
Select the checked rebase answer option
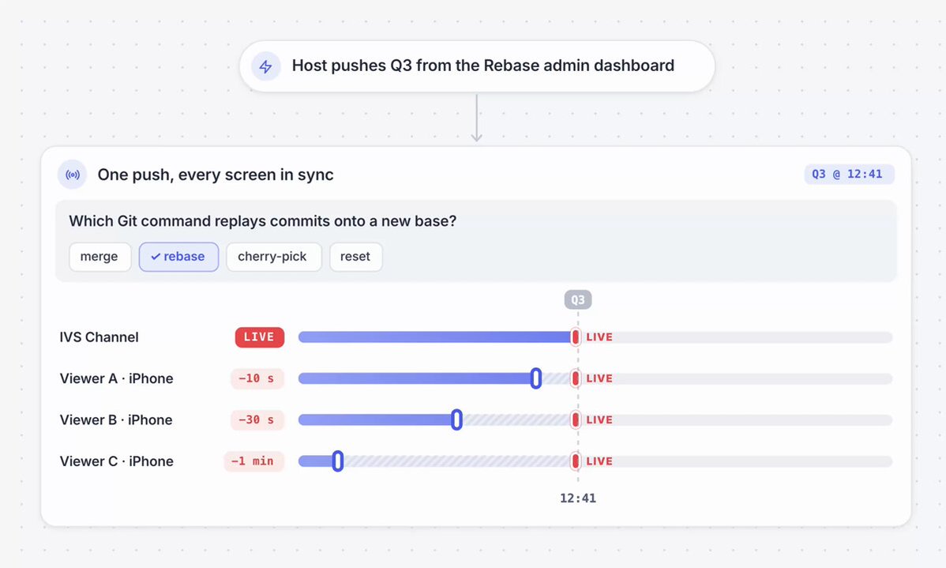point(178,257)
